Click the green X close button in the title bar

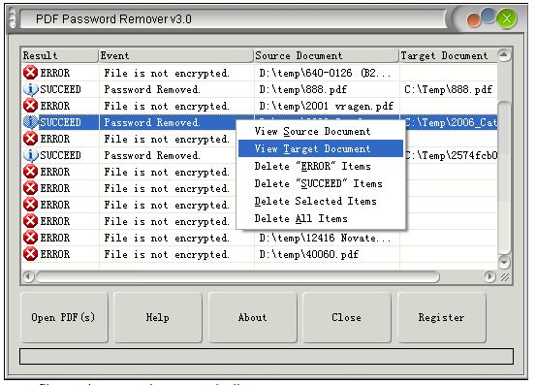pos(507,18)
